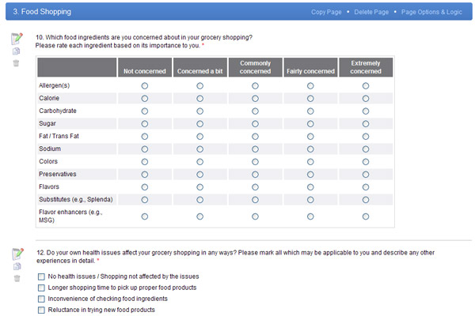Click the trash icon for question 12
This screenshot has height=316, width=475.
[17, 278]
